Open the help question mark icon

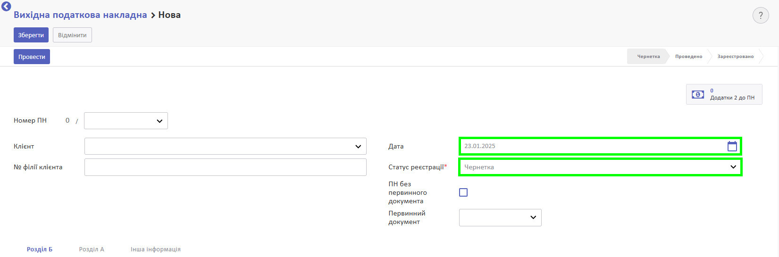pyautogui.click(x=761, y=16)
